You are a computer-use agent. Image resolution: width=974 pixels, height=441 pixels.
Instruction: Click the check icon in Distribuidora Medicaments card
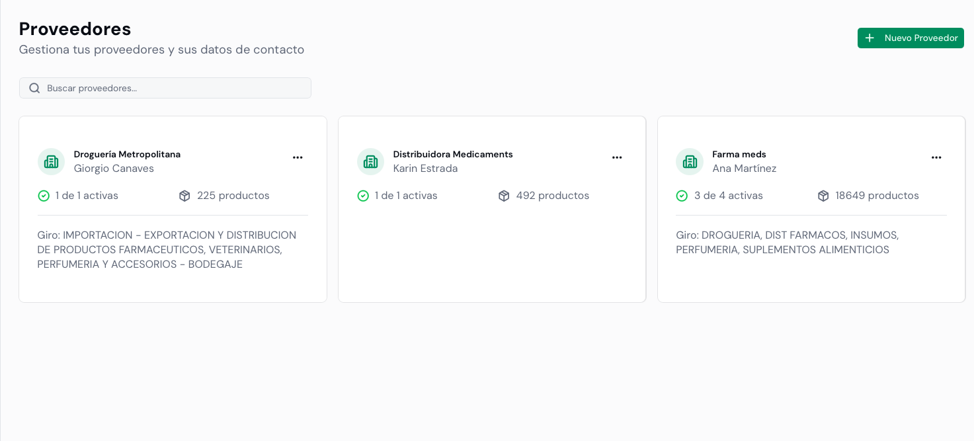pos(363,196)
